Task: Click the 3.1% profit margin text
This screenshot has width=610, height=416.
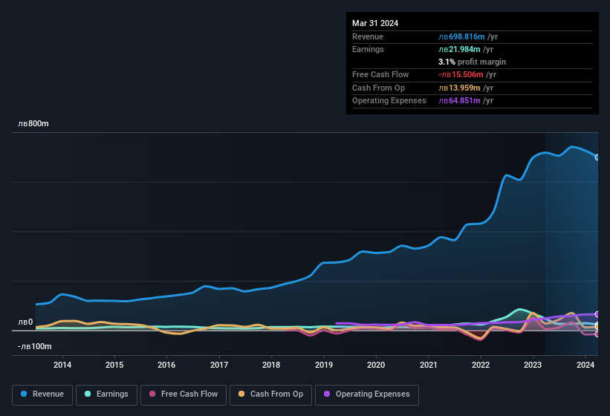Action: (472, 62)
